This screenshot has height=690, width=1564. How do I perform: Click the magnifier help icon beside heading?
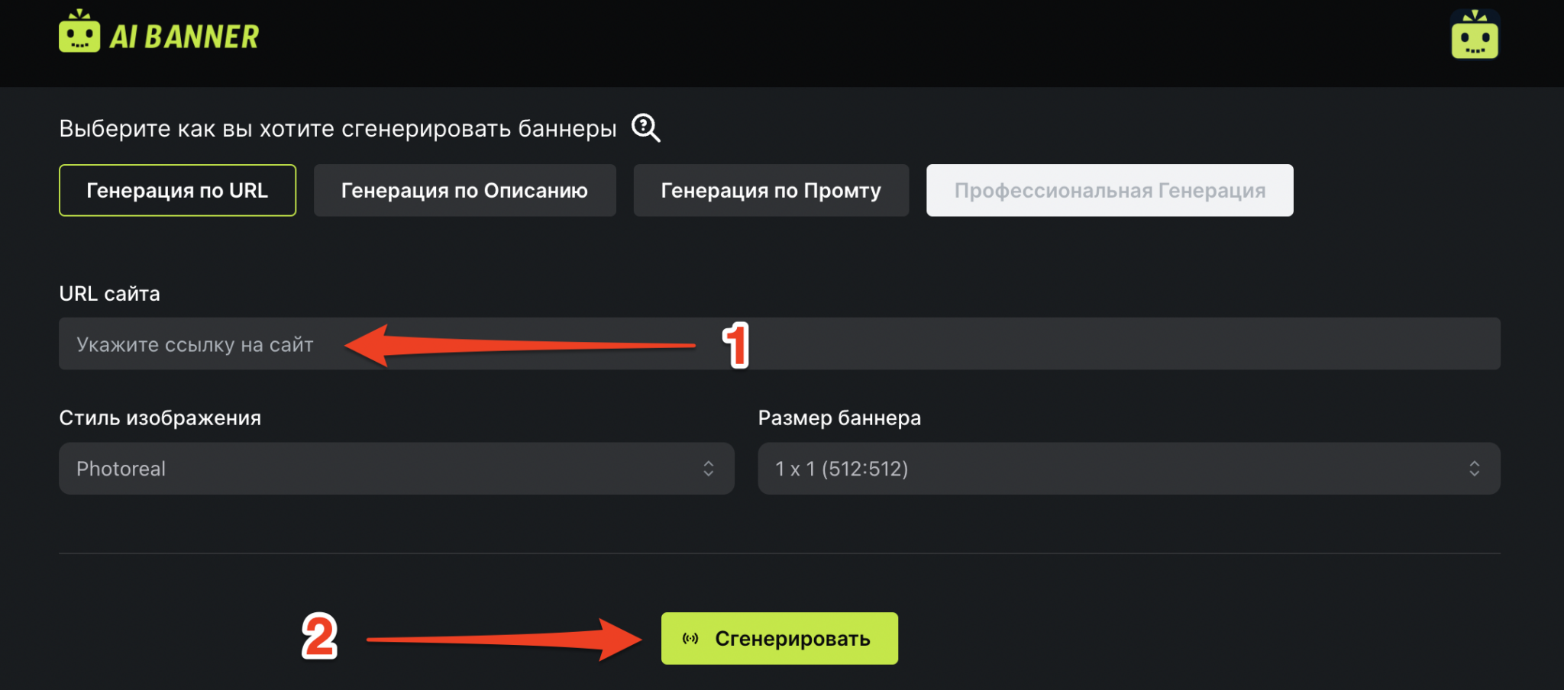click(x=645, y=127)
